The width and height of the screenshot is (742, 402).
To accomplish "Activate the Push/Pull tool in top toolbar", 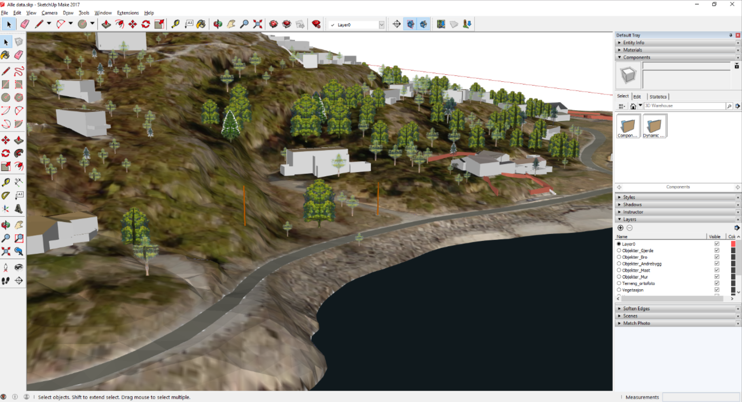I will pyautogui.click(x=106, y=24).
